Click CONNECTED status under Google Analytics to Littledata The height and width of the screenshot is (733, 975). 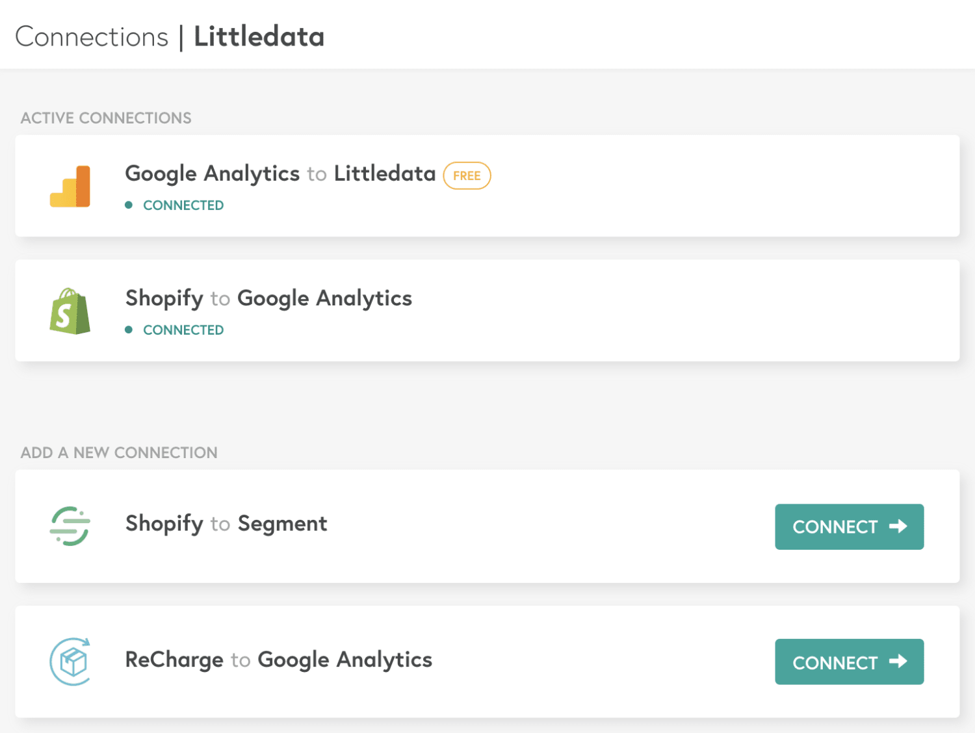click(x=183, y=205)
